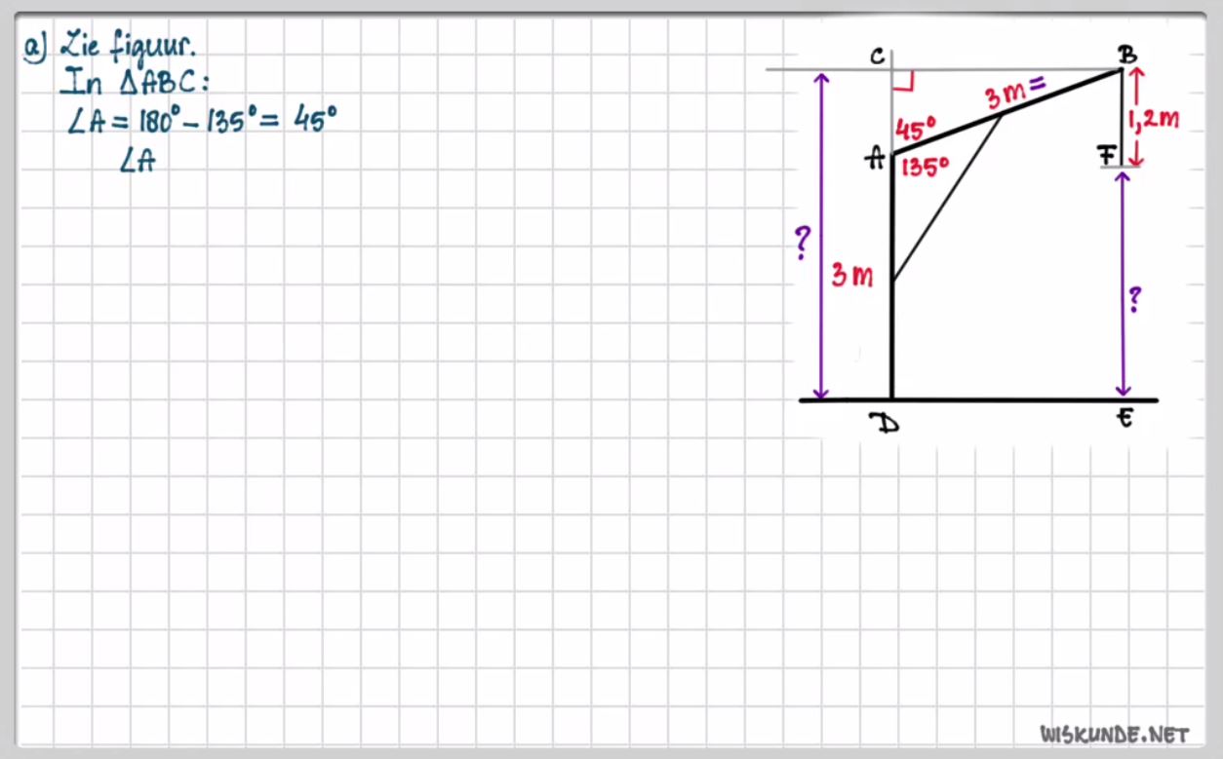Click the red 45° angle label
1223x759 pixels.
tap(916, 129)
